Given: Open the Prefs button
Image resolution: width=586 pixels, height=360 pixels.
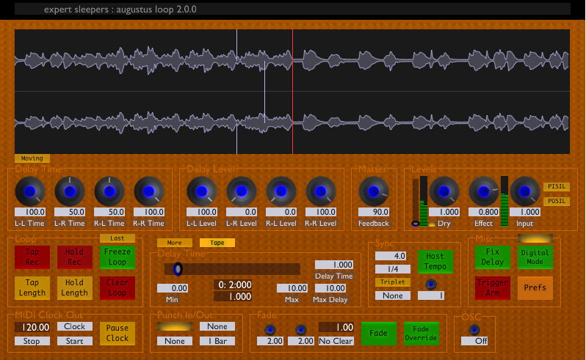Looking at the screenshot, I should click(535, 288).
